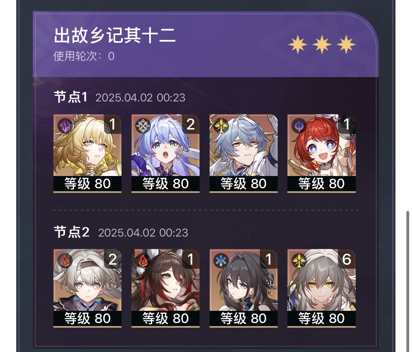Open the grey-blue haired male character card

(x=244, y=154)
